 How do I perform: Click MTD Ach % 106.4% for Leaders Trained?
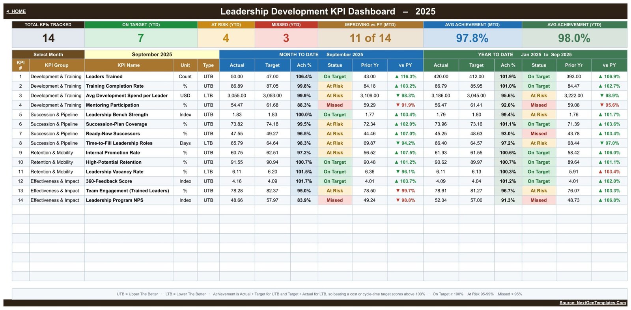tap(304, 77)
